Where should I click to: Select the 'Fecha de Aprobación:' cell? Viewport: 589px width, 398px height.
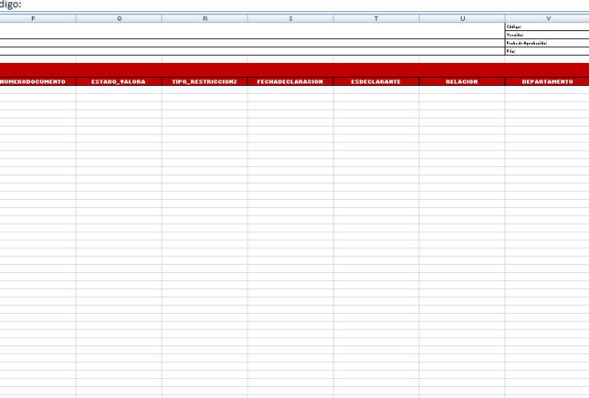coord(548,43)
